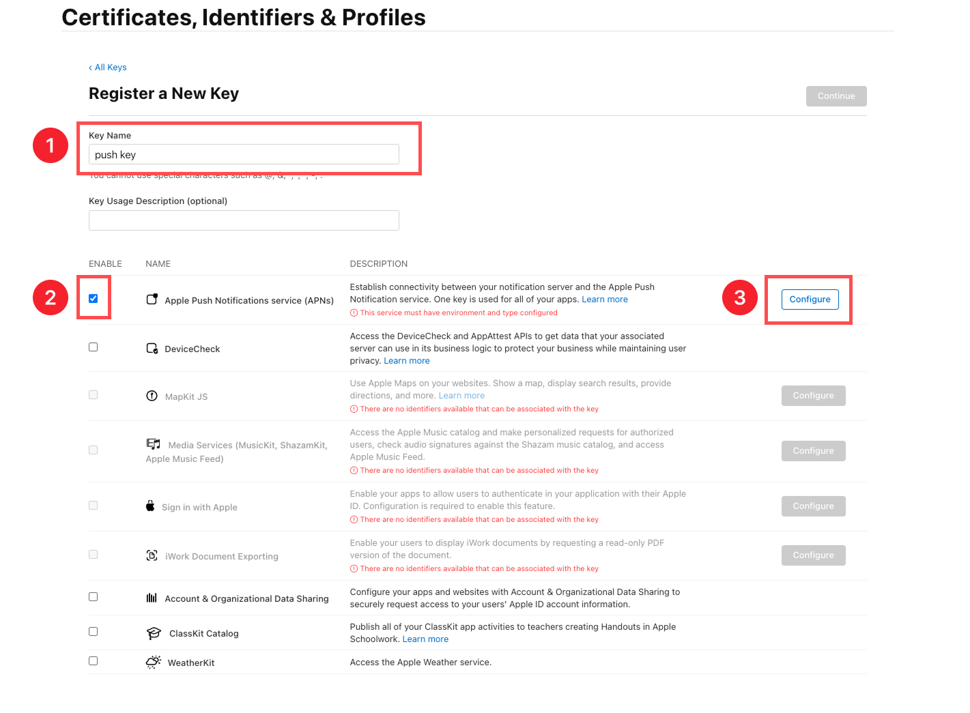Click the DeviceCheck service icon

click(x=152, y=349)
